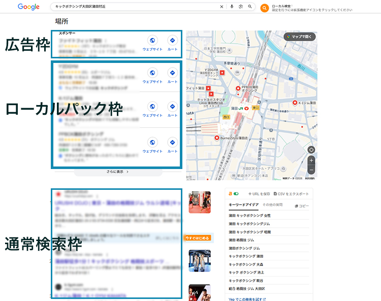Click CSV をエクスポート button
Image resolution: width=381 pixels, height=301 pixels.
(291, 194)
